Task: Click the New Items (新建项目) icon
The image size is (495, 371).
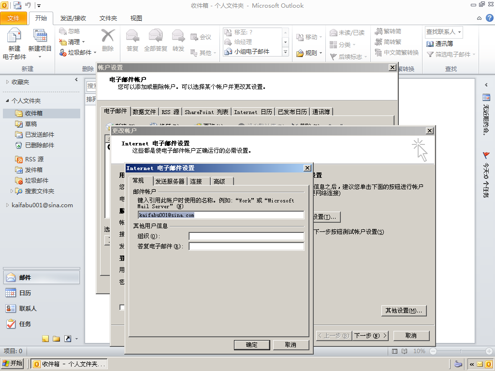Action: click(40, 35)
